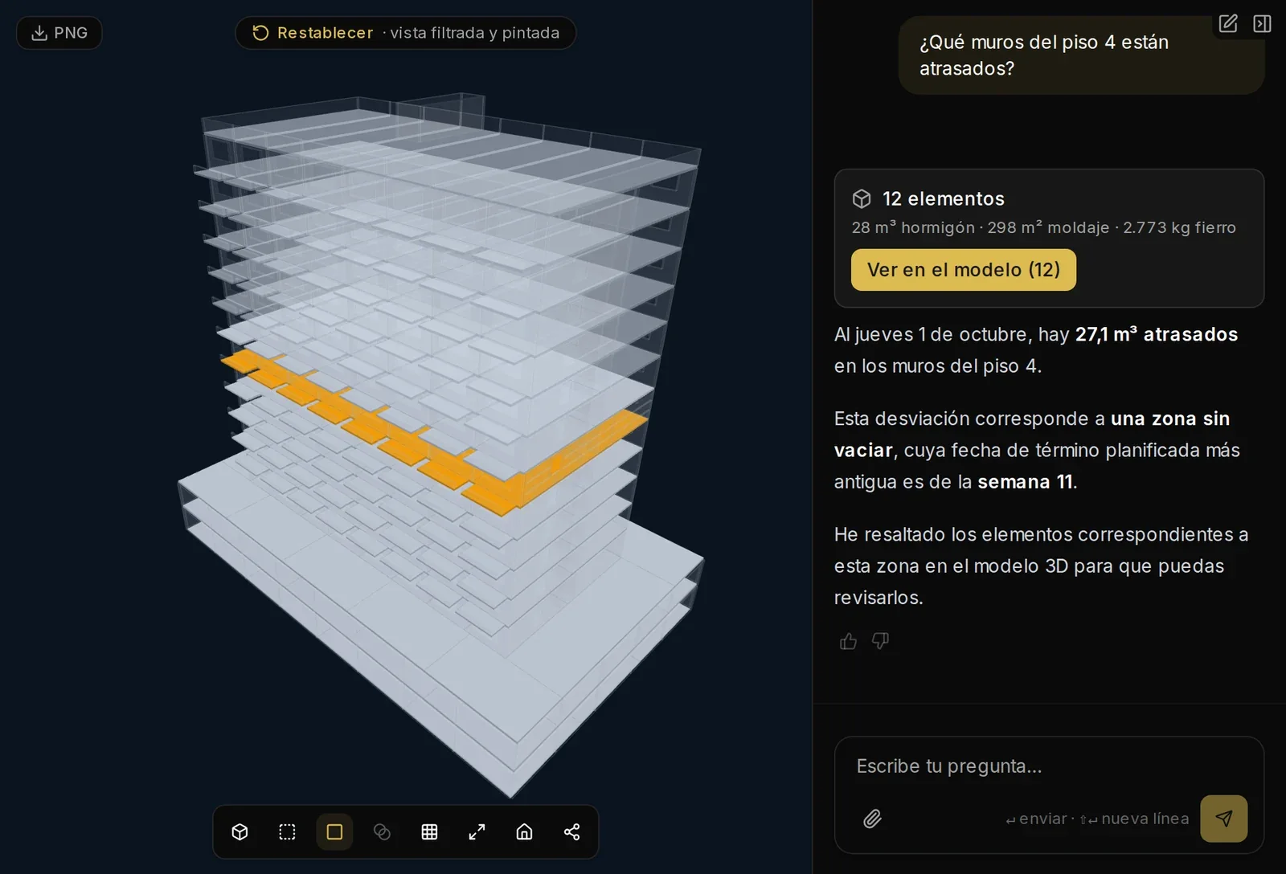This screenshot has width=1286, height=874.
Task: Share the model view
Action: [x=571, y=832]
